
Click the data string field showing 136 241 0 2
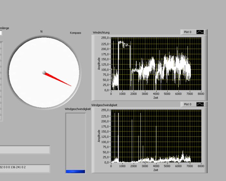coord(25,169)
